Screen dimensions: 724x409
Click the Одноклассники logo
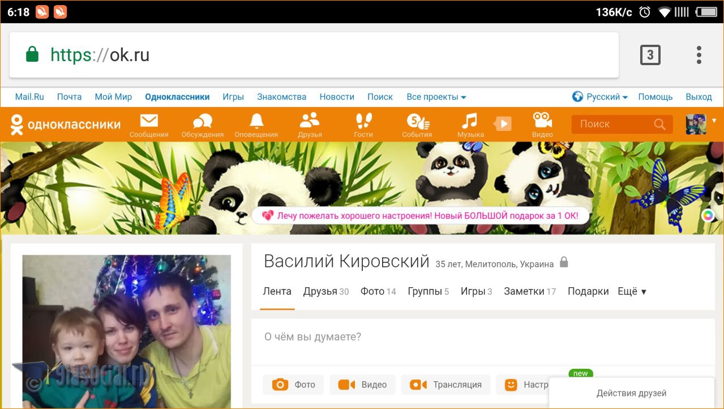coord(66,125)
